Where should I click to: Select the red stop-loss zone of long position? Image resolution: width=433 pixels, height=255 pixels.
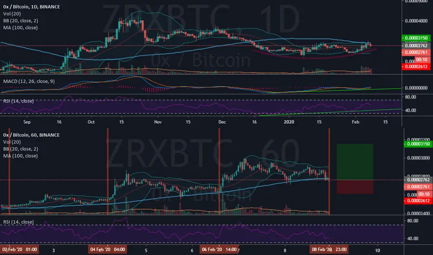tap(355, 187)
